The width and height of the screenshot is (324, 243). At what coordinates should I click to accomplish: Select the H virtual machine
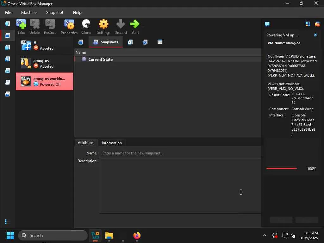[x=44, y=46]
